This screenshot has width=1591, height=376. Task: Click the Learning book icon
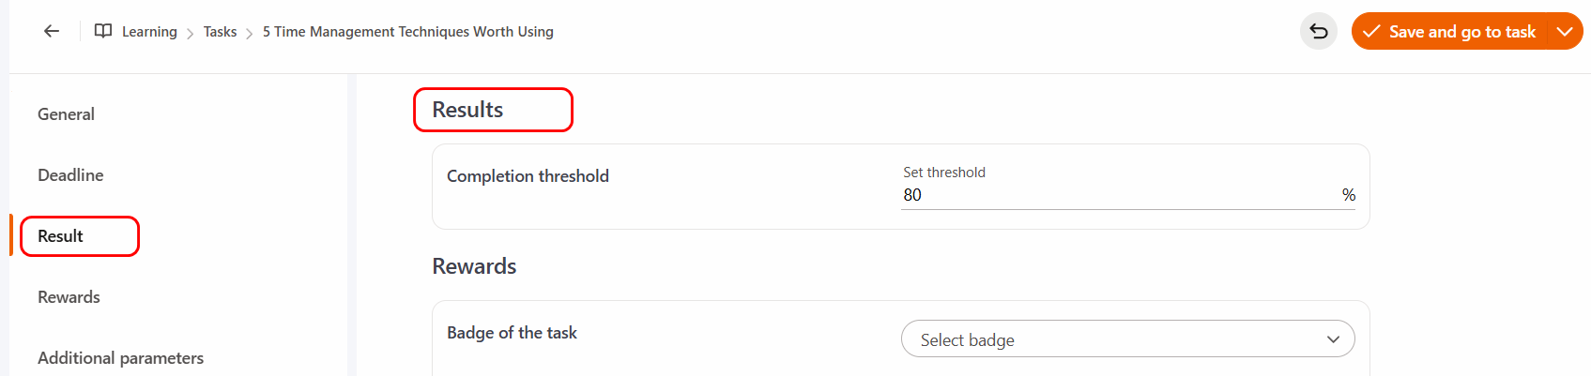click(x=103, y=31)
